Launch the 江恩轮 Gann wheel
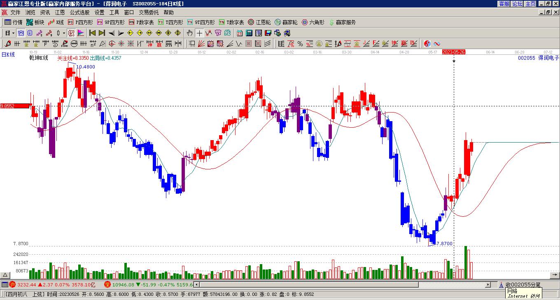560x300 pixels. [259, 22]
